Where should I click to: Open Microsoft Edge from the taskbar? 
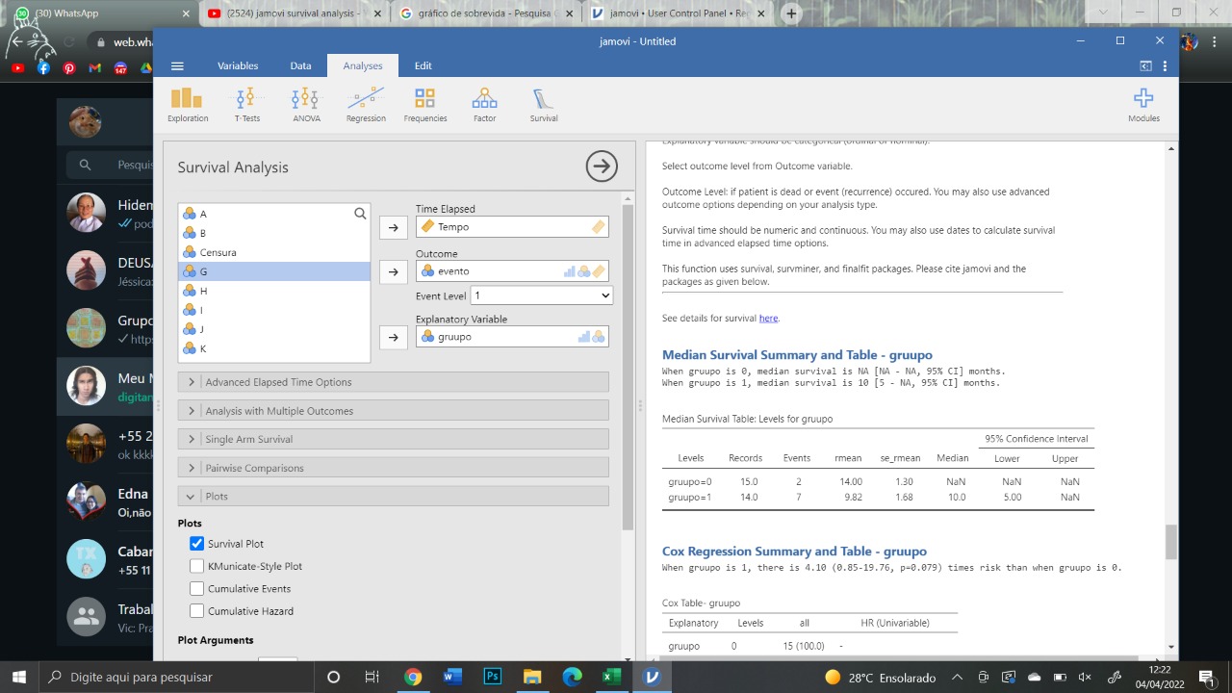coord(571,677)
